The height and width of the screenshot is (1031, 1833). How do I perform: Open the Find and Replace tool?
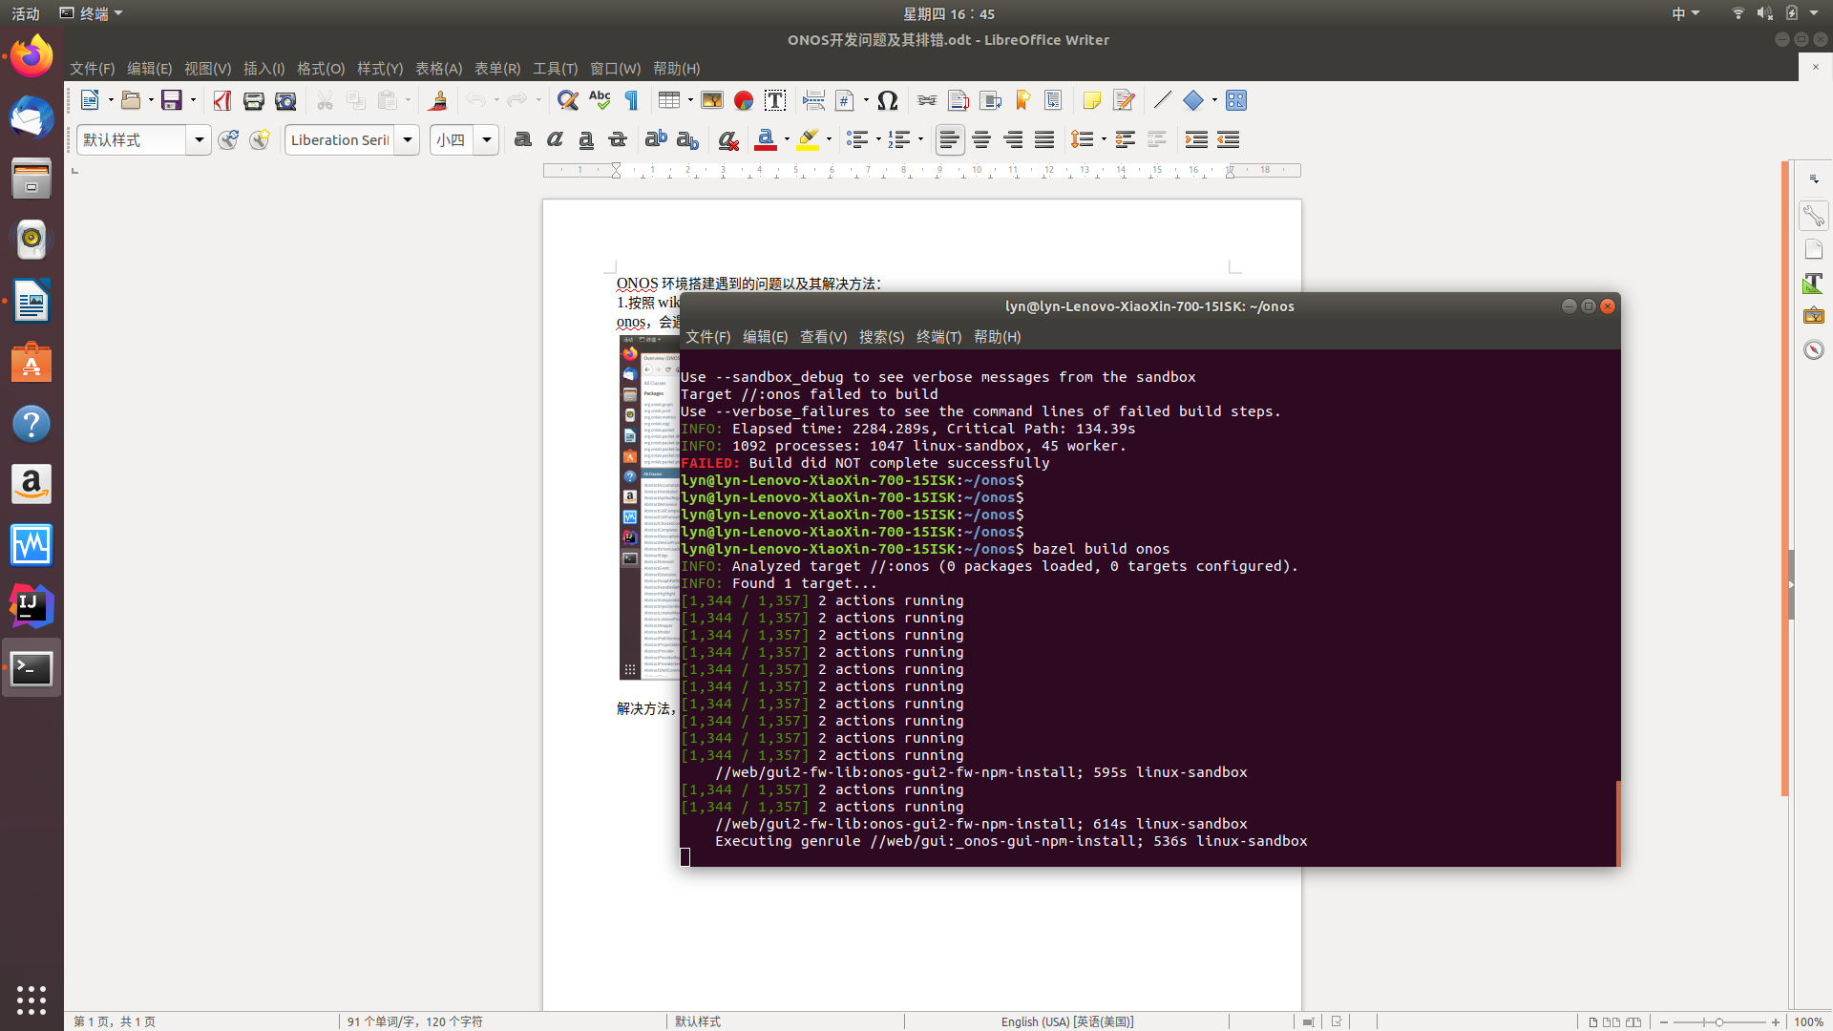coord(568,100)
